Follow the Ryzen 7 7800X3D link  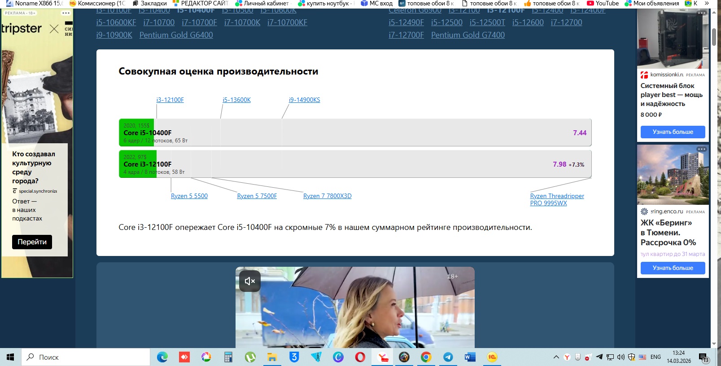click(327, 196)
